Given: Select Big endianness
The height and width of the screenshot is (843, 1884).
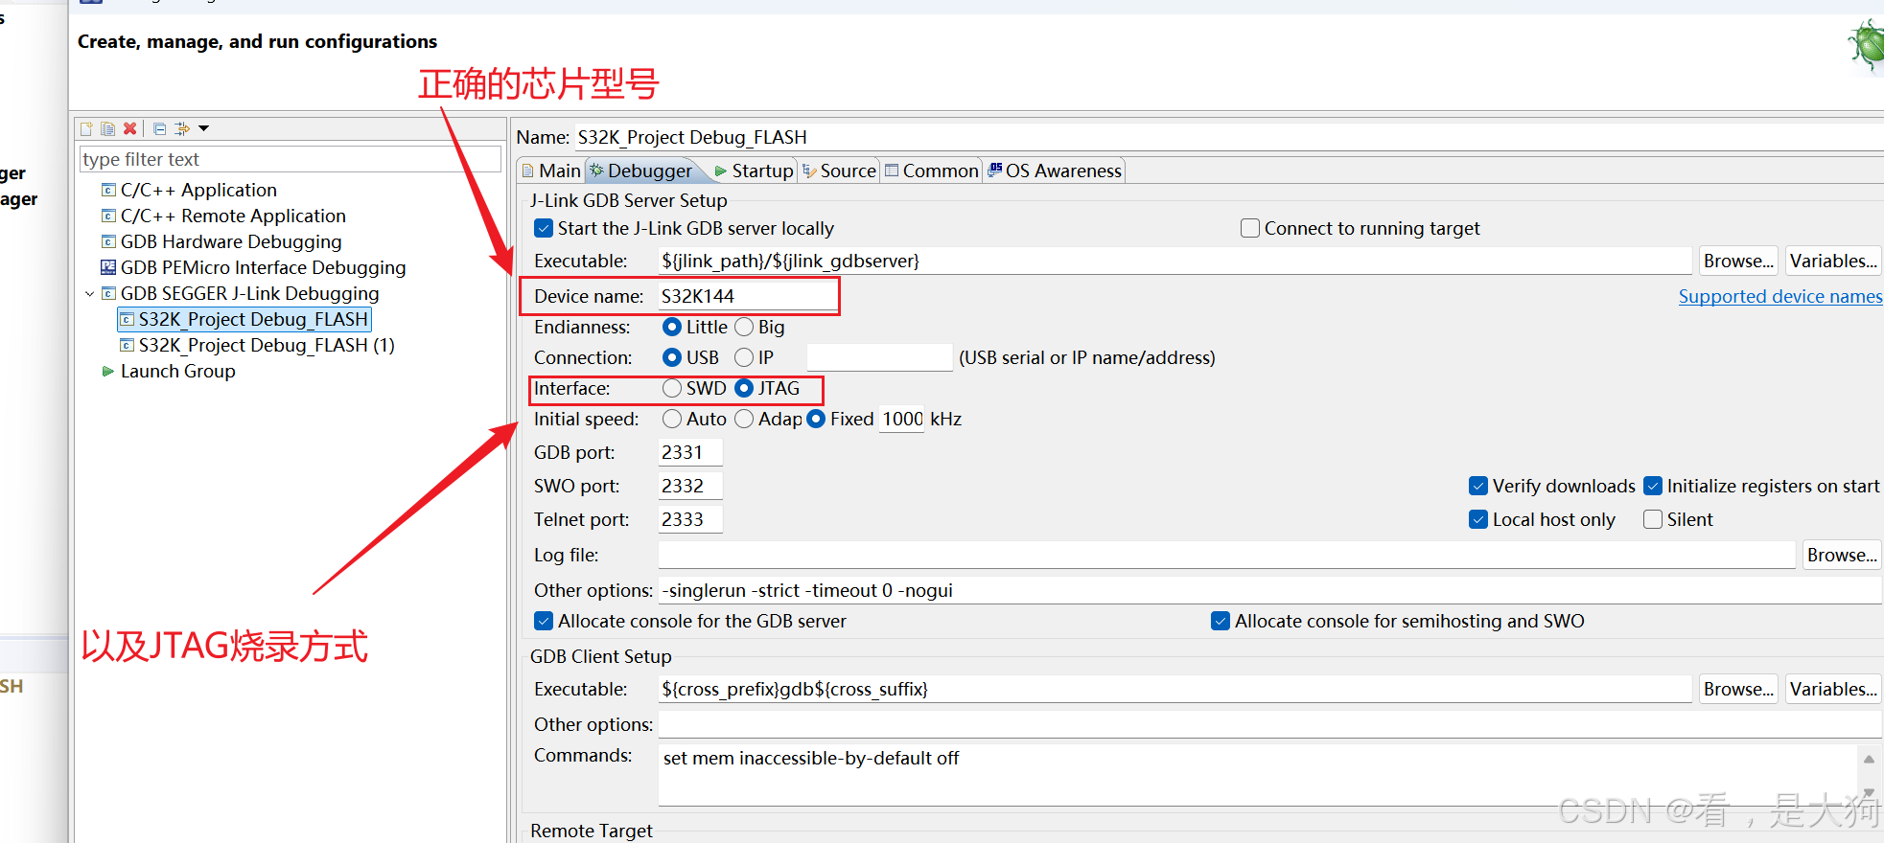Looking at the screenshot, I should [x=744, y=327].
